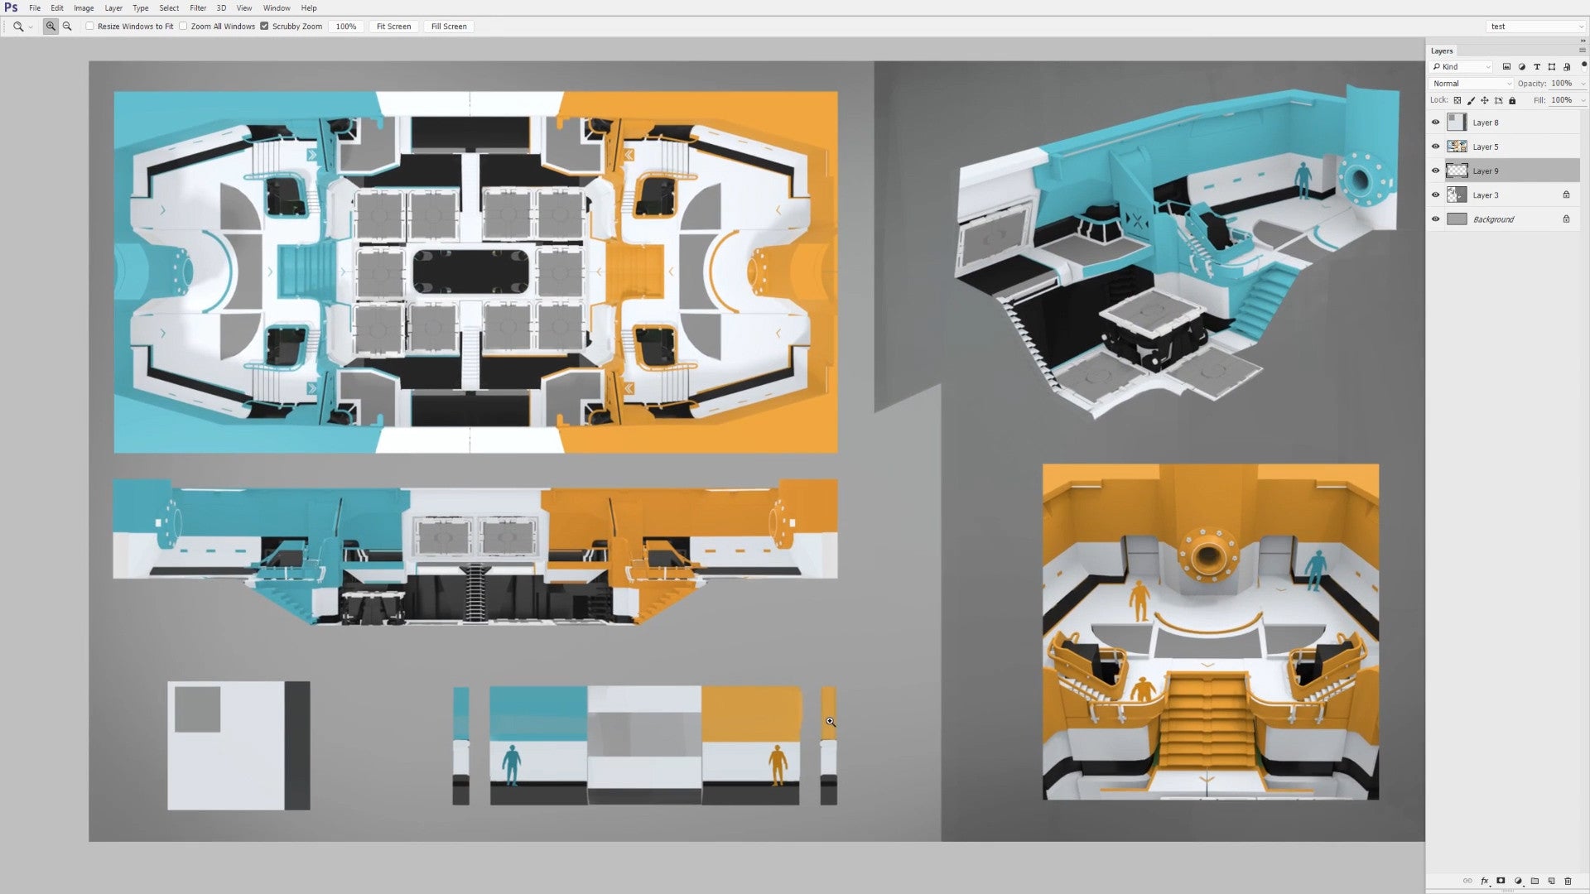Create a new adjustment layer
The image size is (1590, 894).
click(x=1518, y=881)
